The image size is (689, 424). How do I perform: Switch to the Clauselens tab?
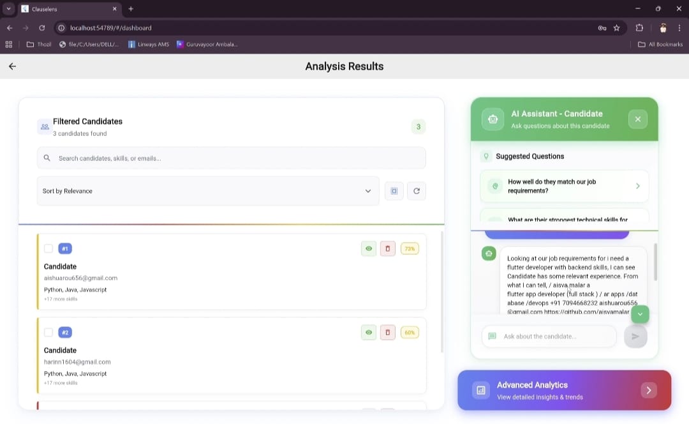pyautogui.click(x=70, y=9)
